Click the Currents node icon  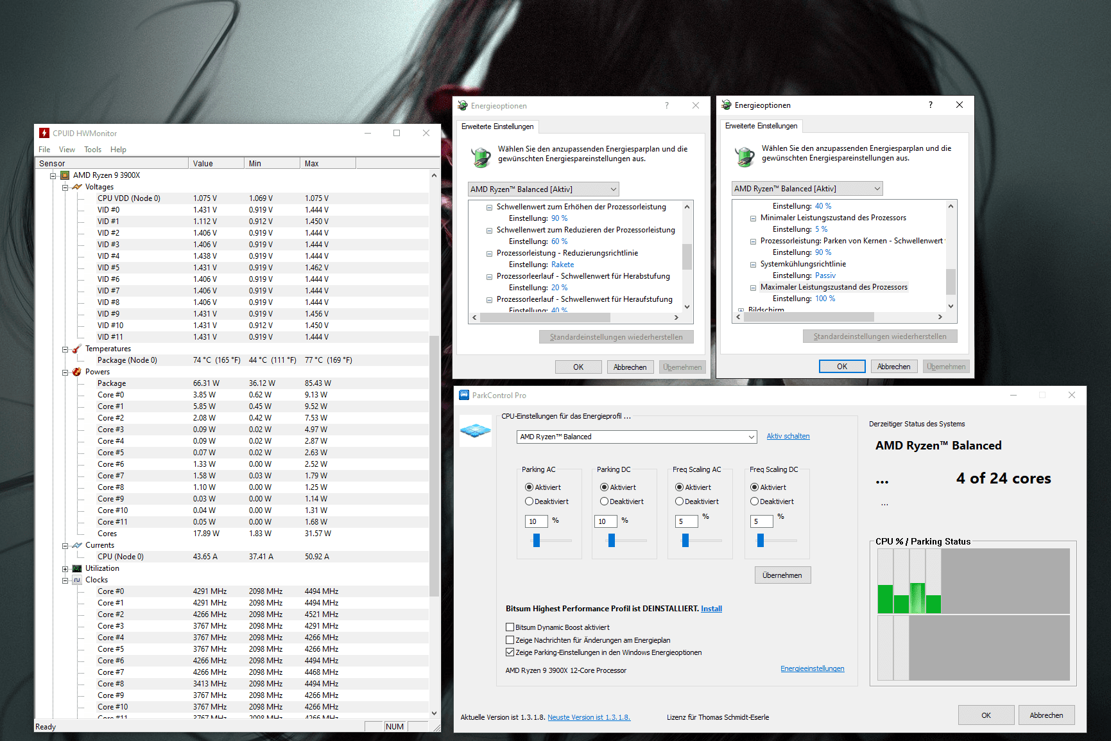click(77, 545)
